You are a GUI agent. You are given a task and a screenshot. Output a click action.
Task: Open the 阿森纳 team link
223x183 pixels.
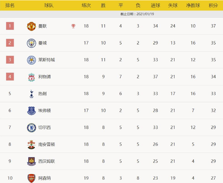point(45,178)
